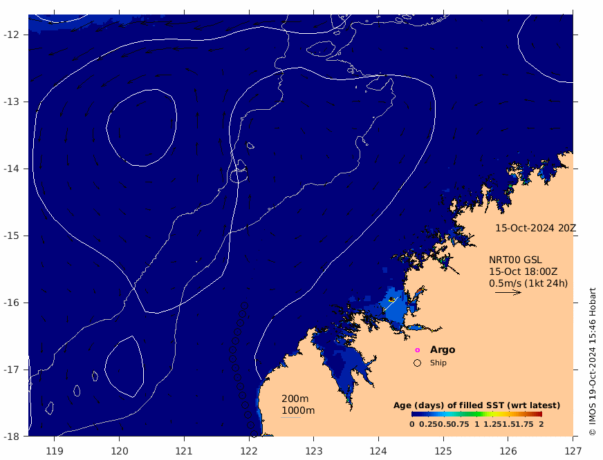This screenshot has height=460, width=603.
Task: Click the IMOS copyright text on right edge
Action: [x=592, y=362]
